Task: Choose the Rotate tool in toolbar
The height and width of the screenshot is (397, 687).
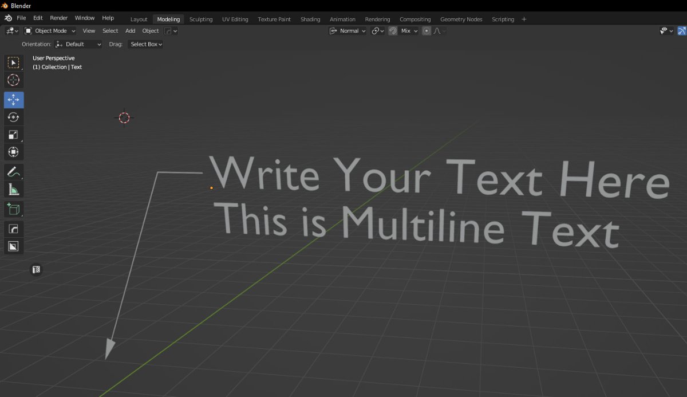Action: [x=14, y=117]
